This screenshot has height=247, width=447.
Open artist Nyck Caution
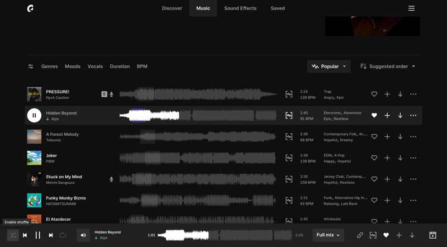[58, 98]
